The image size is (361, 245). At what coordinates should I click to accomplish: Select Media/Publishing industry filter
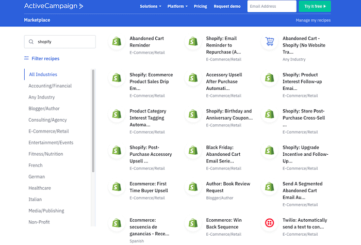pyautogui.click(x=46, y=210)
